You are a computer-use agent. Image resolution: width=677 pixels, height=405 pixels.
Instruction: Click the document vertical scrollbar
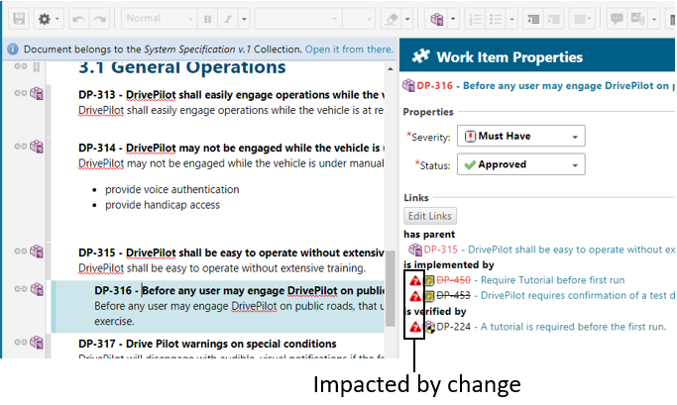(x=392, y=198)
